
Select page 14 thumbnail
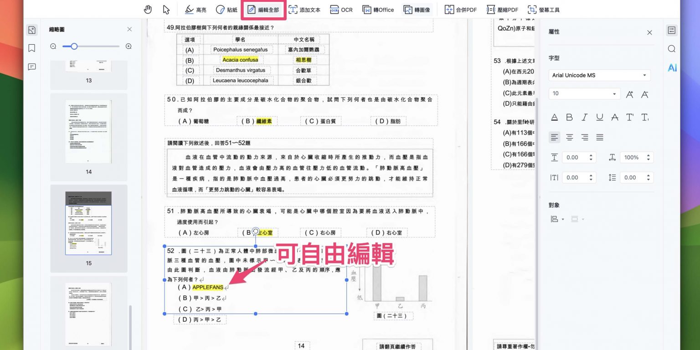coord(88,132)
